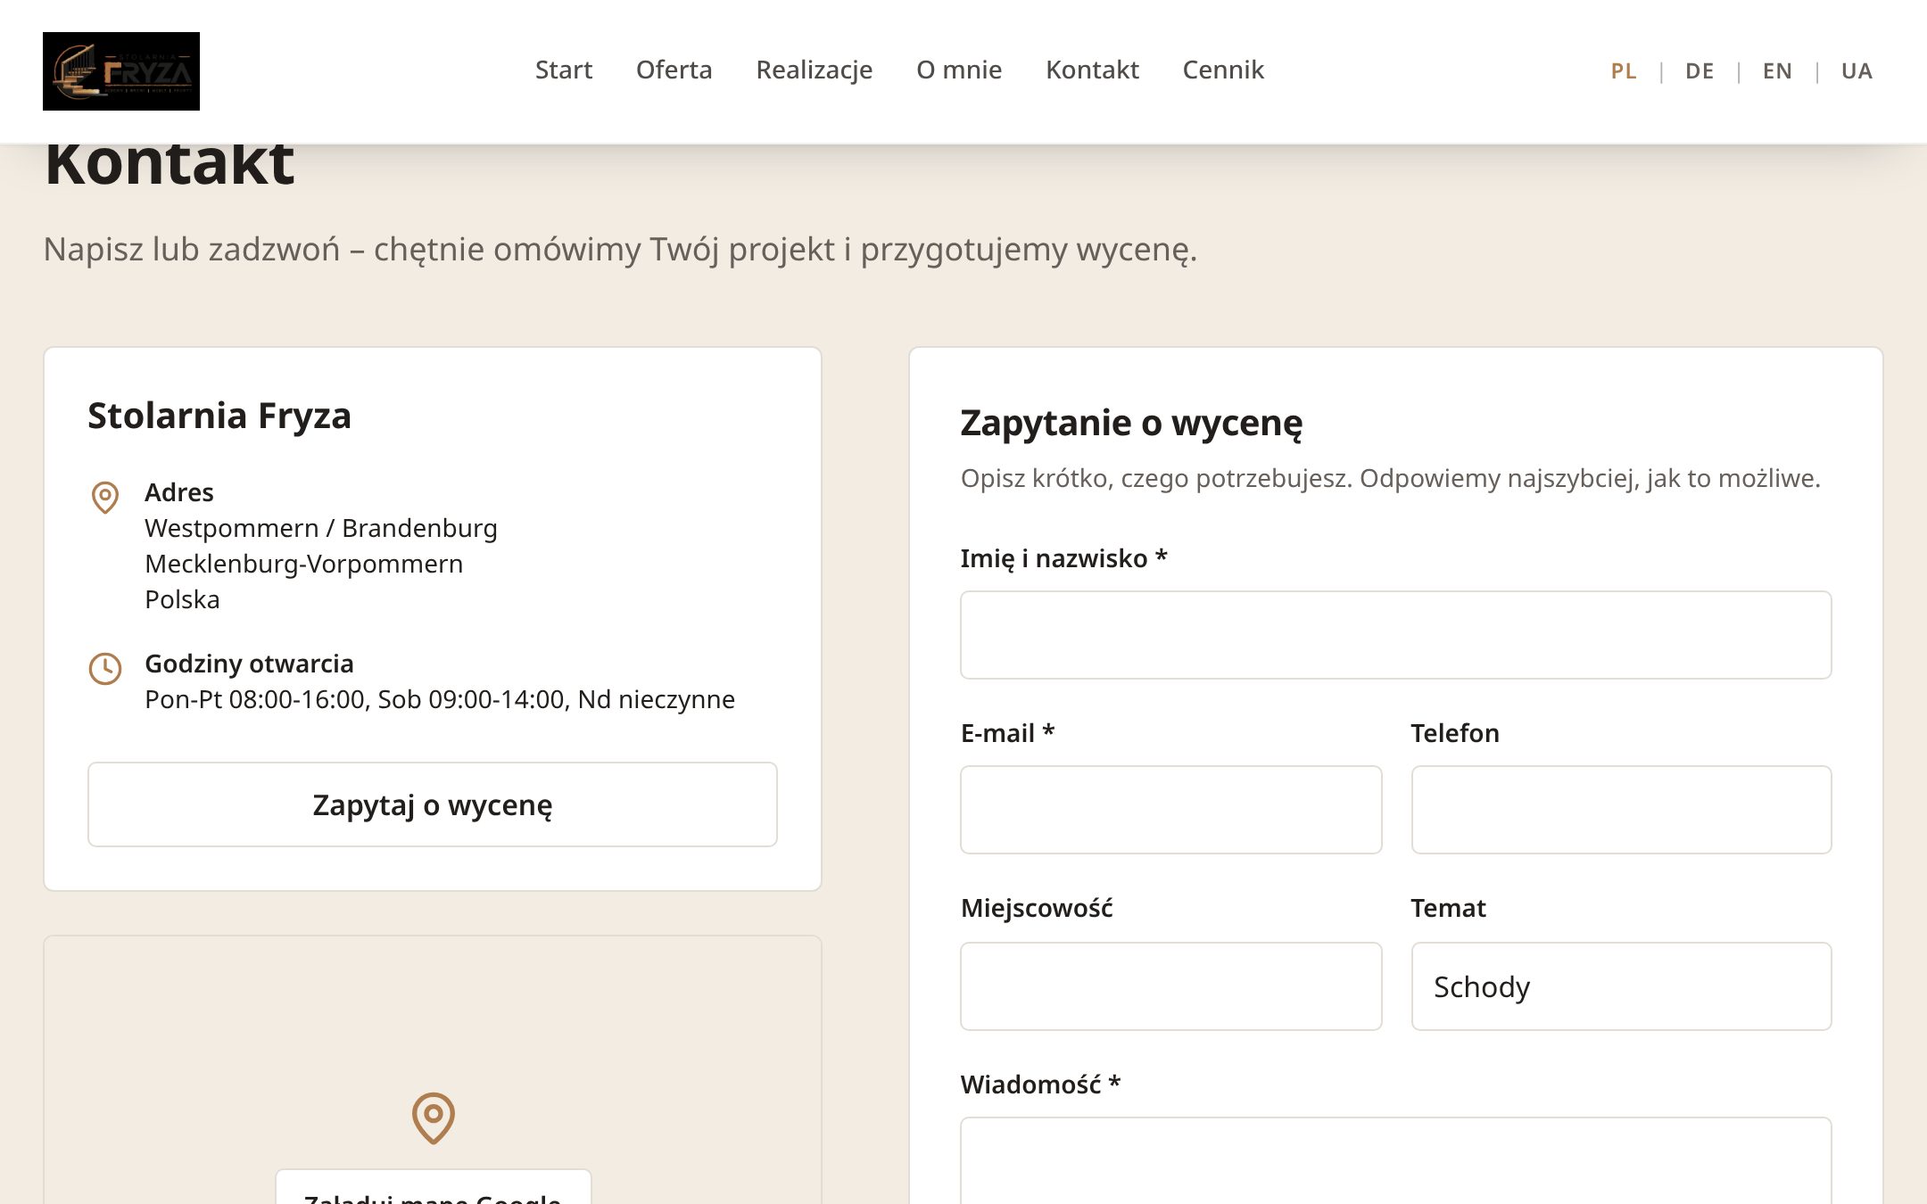The width and height of the screenshot is (1927, 1204).
Task: Click the Zapytanie o wycenę heading
Action: coord(1131,423)
